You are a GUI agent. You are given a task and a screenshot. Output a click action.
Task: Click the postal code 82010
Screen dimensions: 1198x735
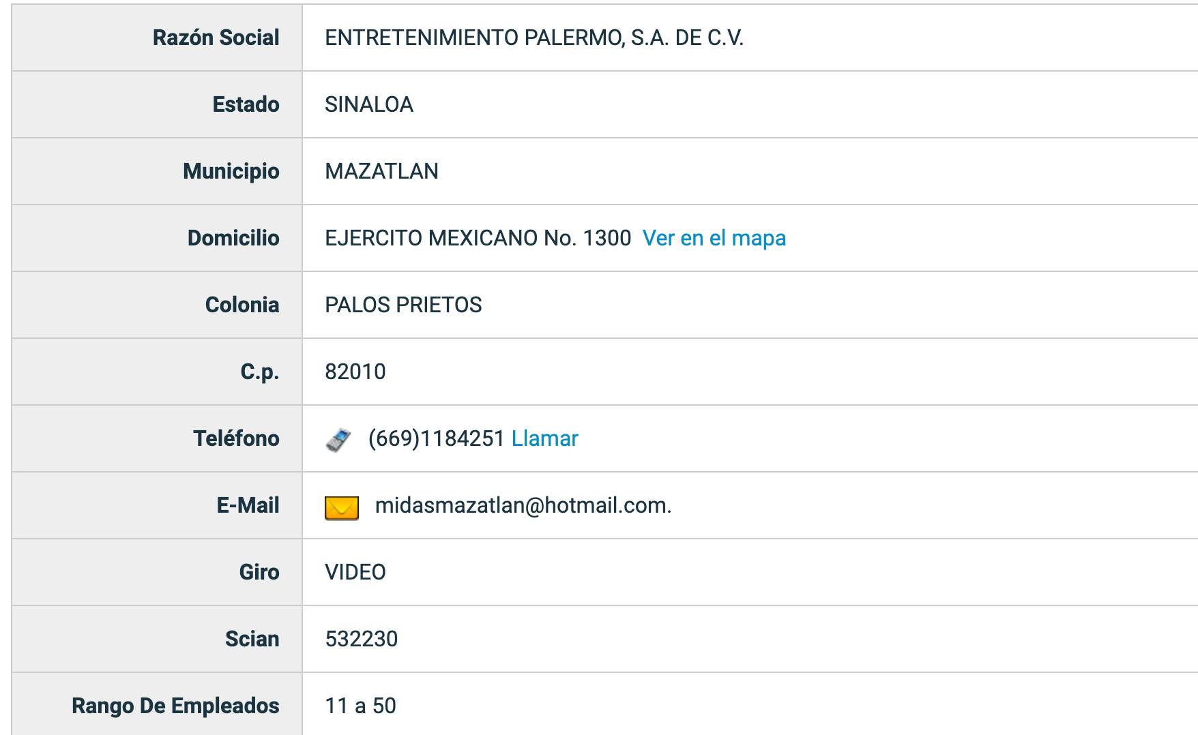coord(355,372)
